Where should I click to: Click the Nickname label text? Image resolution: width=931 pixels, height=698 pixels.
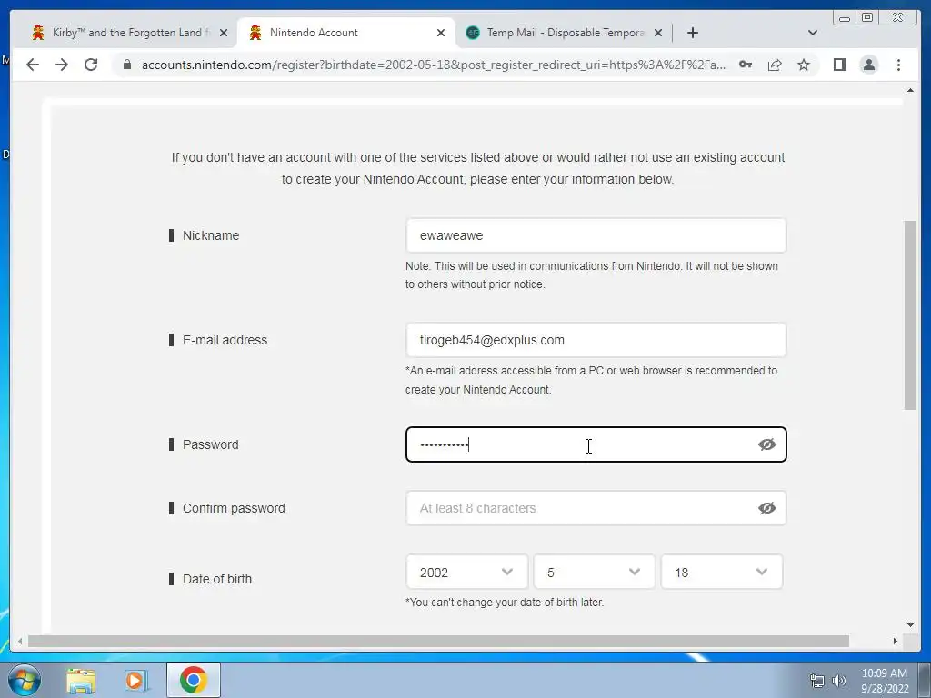(211, 235)
